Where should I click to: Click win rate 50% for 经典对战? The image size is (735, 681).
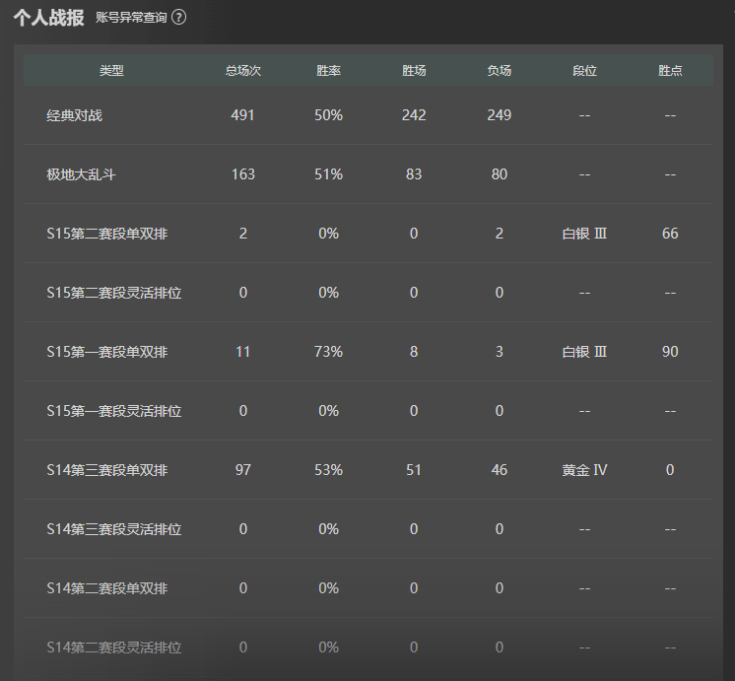click(328, 115)
